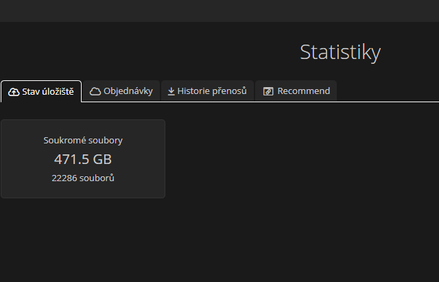Click the word Soukromé in the card title

pos(64,140)
